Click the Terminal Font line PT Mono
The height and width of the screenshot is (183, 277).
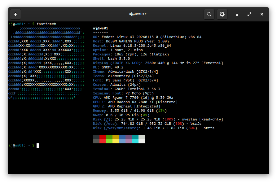[x=123, y=93]
